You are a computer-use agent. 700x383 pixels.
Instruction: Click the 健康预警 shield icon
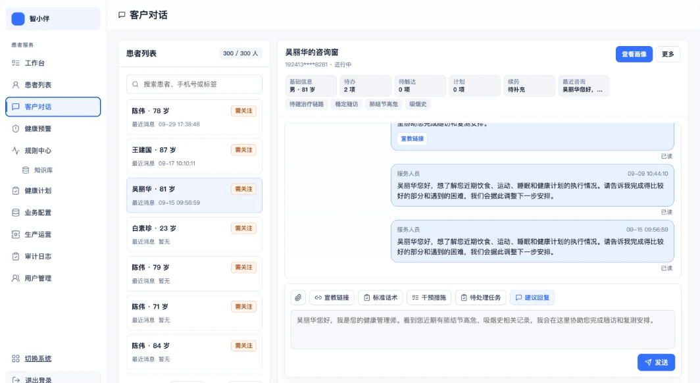pos(16,128)
